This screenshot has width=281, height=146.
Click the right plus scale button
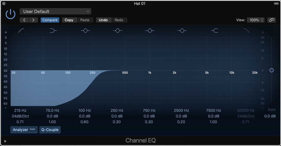pos(263,32)
